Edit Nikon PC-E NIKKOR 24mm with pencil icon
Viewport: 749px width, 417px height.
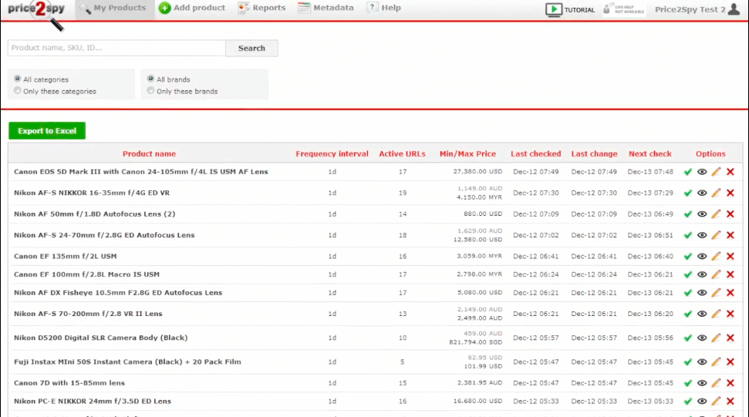click(716, 402)
